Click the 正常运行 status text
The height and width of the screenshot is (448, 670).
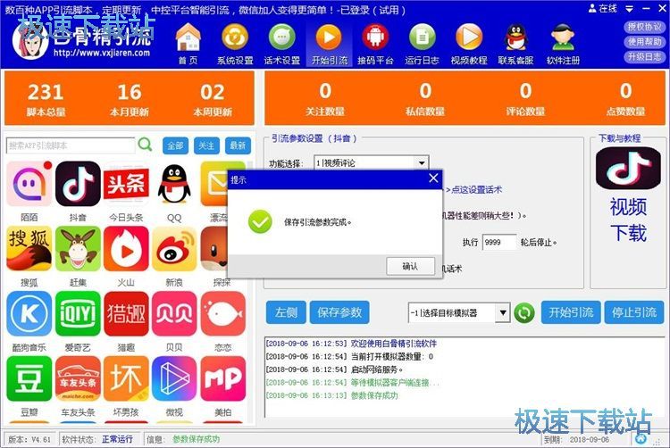coord(117,439)
